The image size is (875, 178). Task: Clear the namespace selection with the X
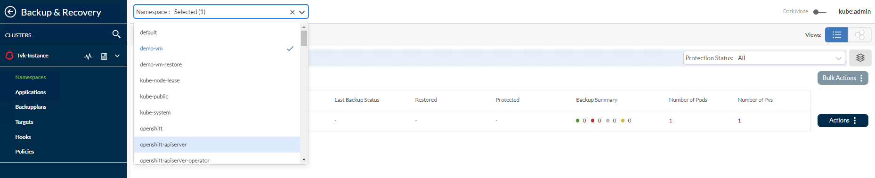pos(292,12)
